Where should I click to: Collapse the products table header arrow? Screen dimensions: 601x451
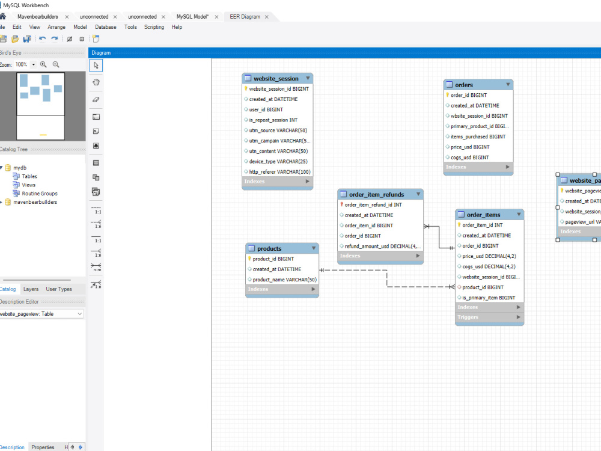[314, 248]
